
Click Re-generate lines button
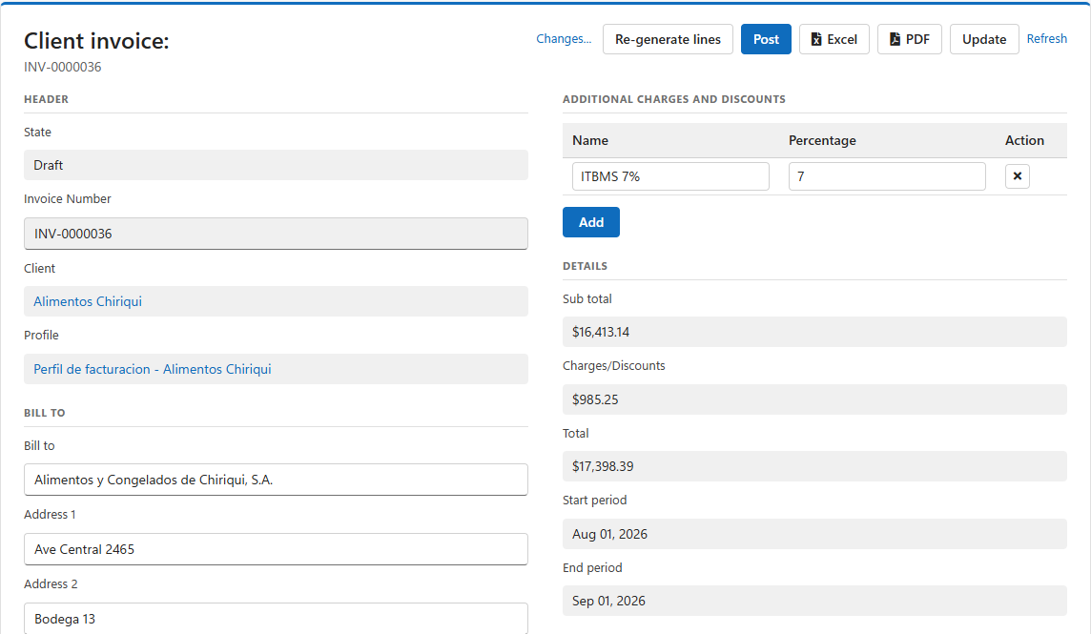[668, 39]
